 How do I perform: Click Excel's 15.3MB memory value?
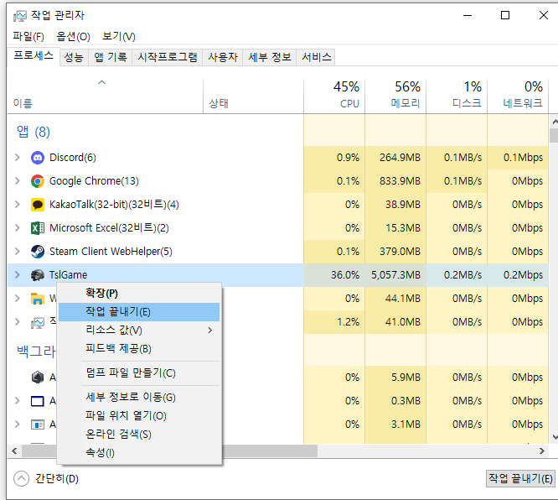[403, 228]
